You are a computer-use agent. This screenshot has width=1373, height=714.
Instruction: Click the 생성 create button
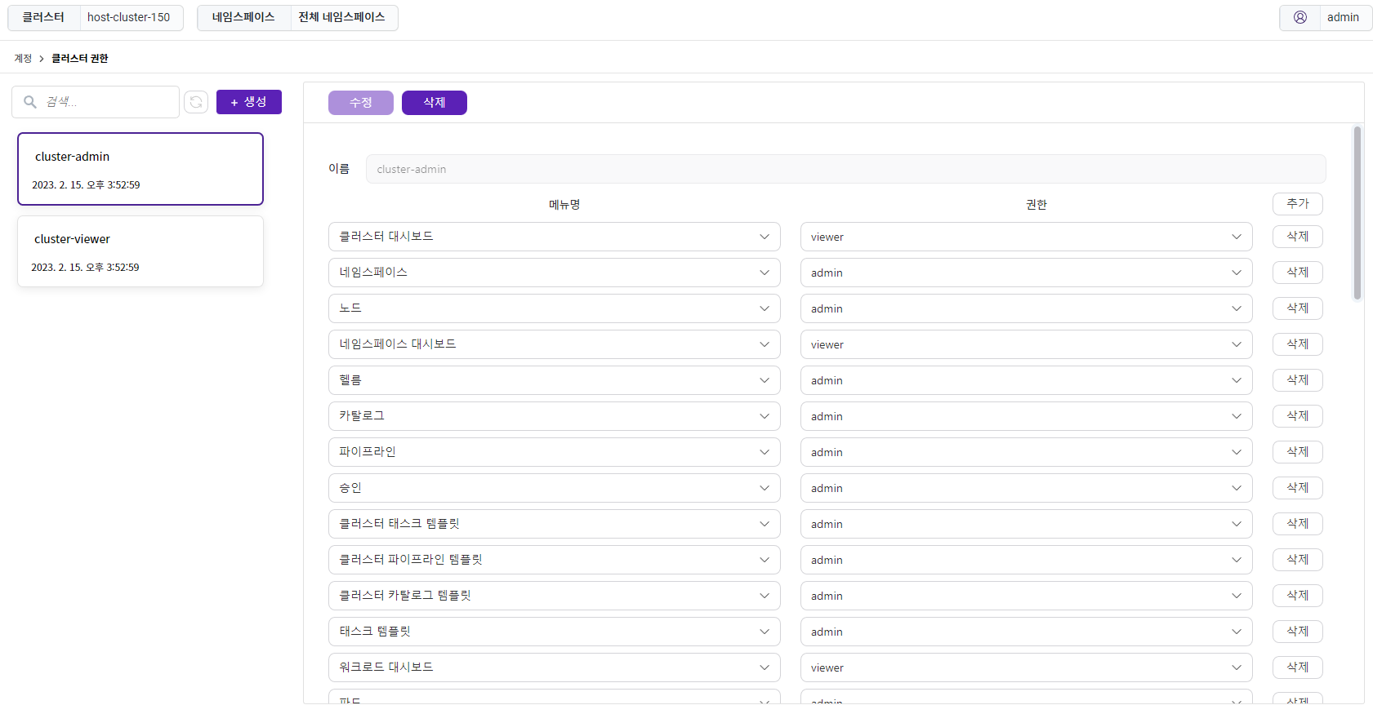click(x=249, y=102)
